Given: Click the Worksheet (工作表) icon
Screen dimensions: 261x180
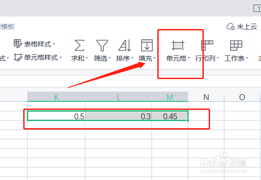Looking at the screenshot, I should pos(236,46).
